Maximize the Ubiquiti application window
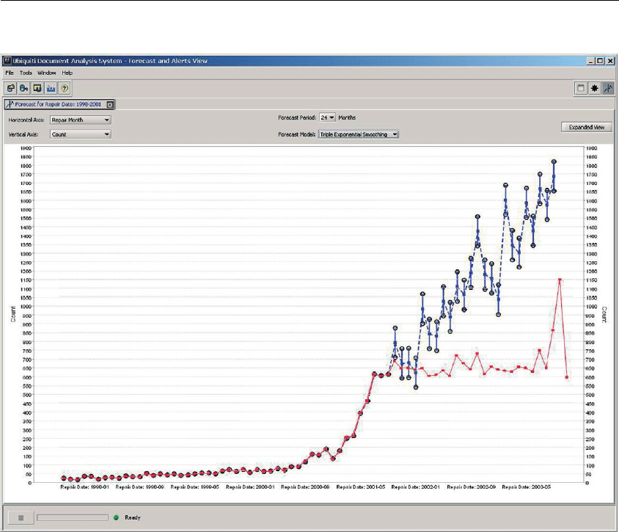The height and width of the screenshot is (532, 619). [x=600, y=61]
